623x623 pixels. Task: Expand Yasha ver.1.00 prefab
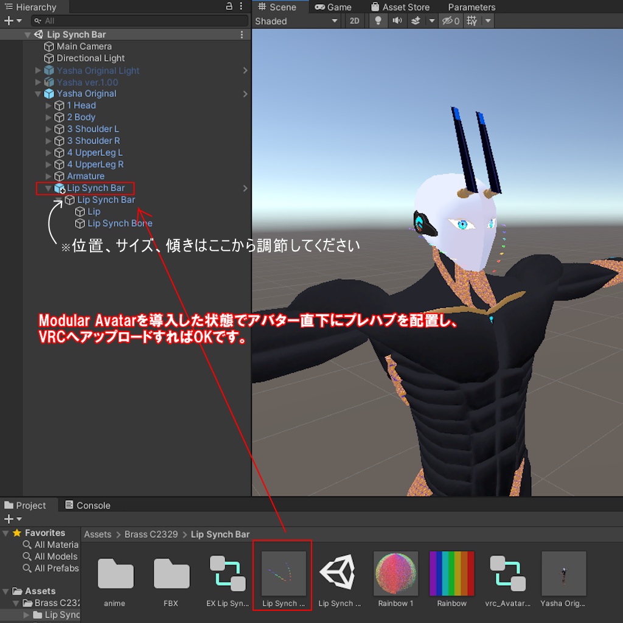pyautogui.click(x=38, y=82)
